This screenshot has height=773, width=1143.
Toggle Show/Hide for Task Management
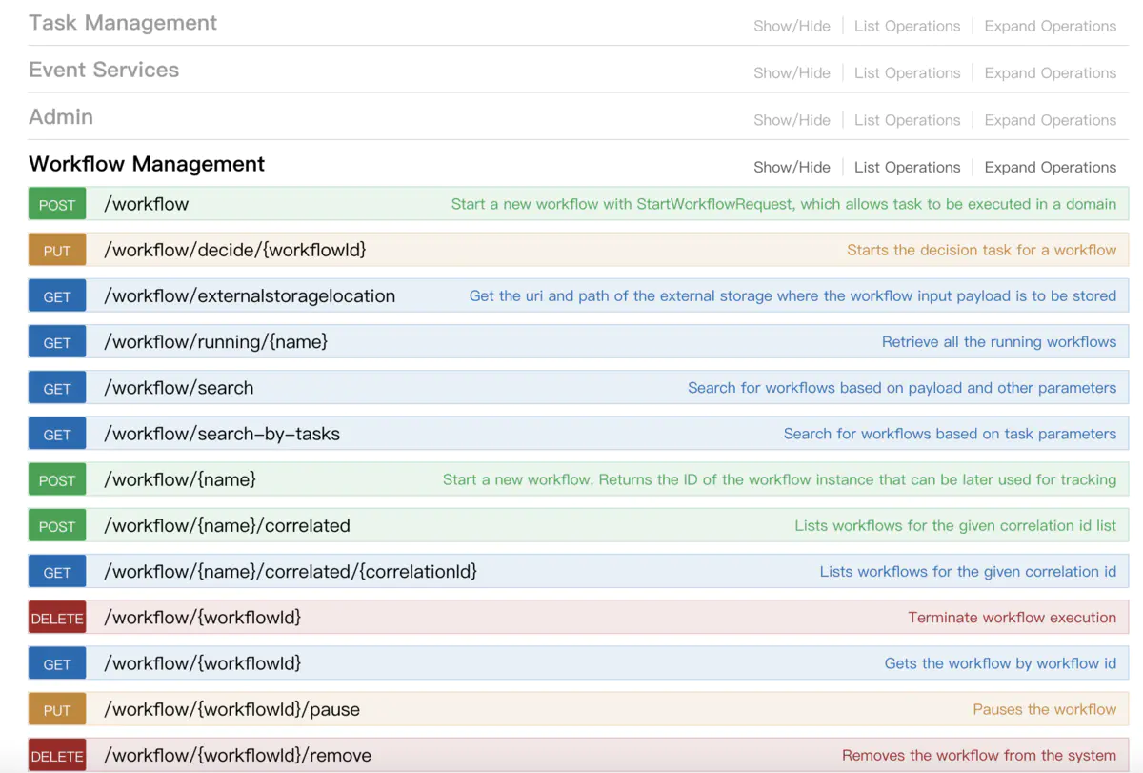pyautogui.click(x=792, y=26)
